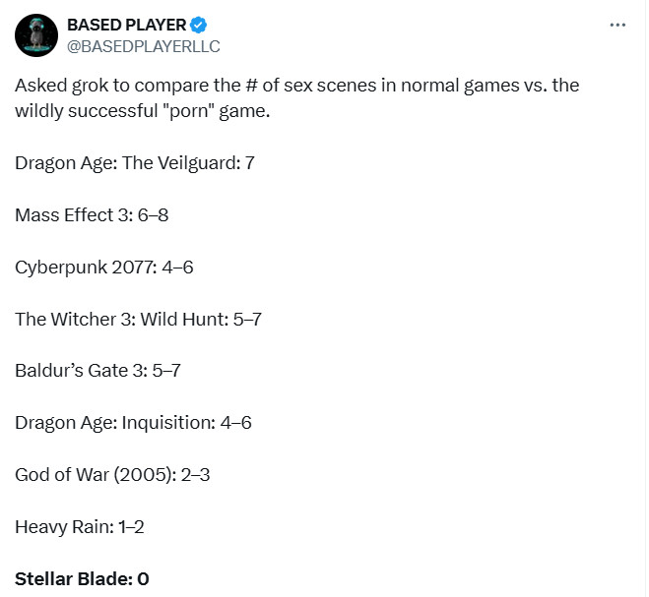The image size is (649, 597).
Task: Open the BASED PLAYER profile avatar
Action: (35, 34)
